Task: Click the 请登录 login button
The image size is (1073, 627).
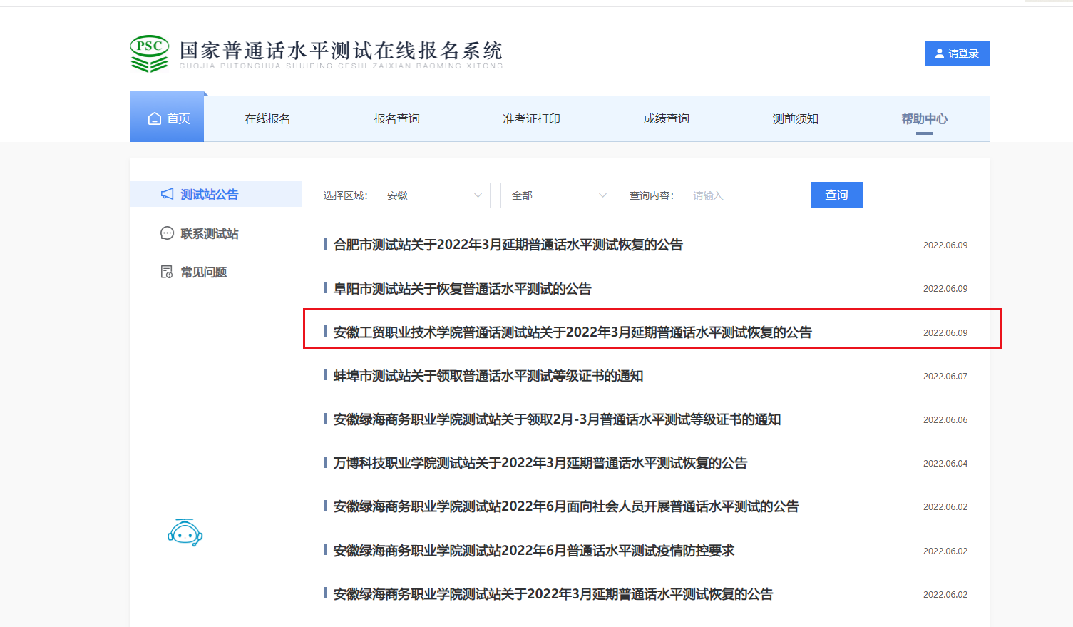Action: (957, 53)
